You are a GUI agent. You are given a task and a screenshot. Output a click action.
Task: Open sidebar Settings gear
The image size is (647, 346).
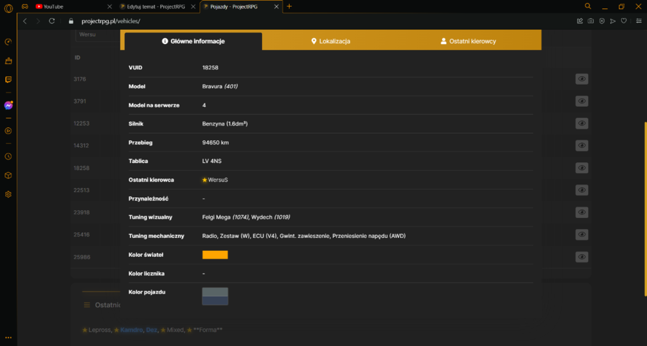point(8,194)
